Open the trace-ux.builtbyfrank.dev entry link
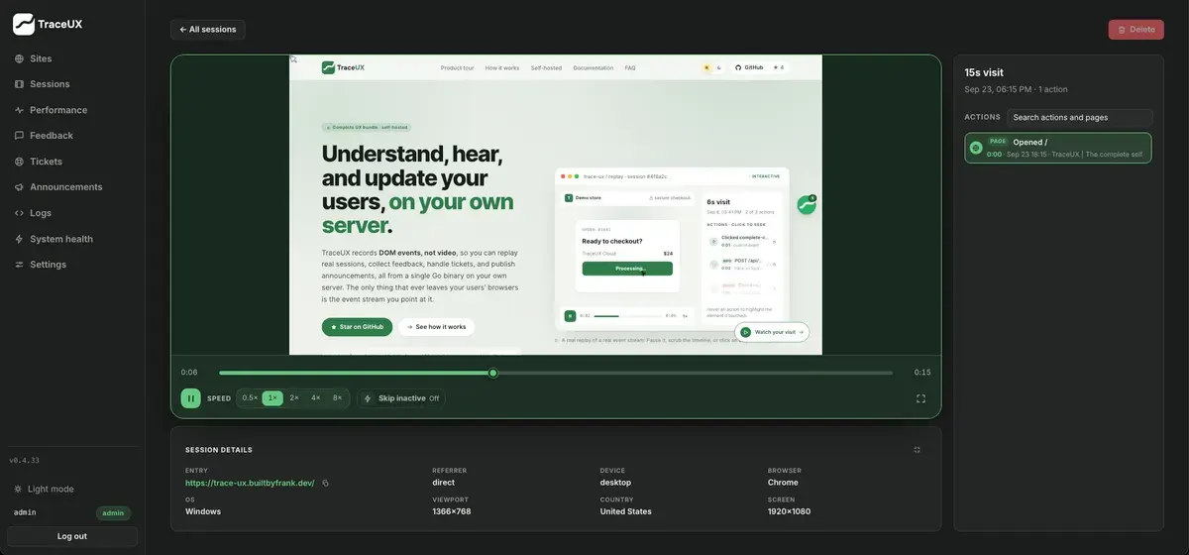Screen dimensions: 1189x555 coord(250,483)
